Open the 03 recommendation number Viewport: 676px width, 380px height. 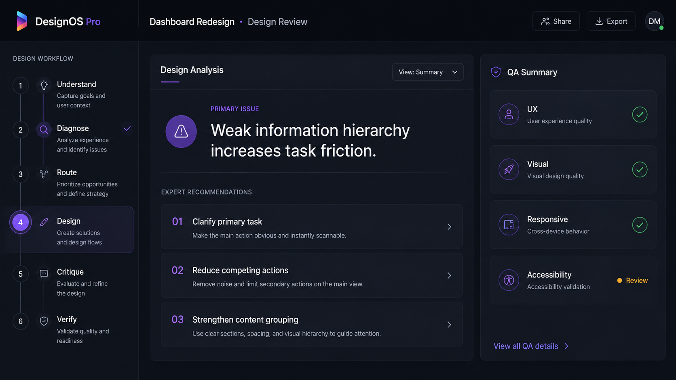(177, 319)
